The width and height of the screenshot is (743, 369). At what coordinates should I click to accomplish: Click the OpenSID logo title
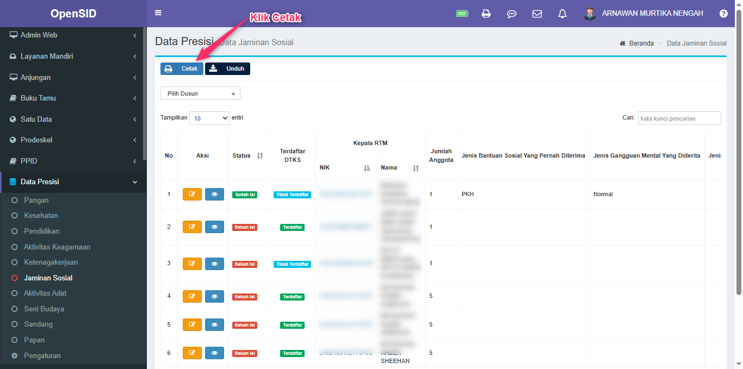click(73, 14)
